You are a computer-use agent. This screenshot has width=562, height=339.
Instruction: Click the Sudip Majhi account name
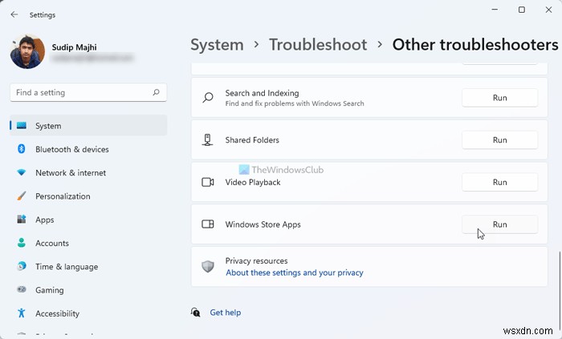click(74, 47)
